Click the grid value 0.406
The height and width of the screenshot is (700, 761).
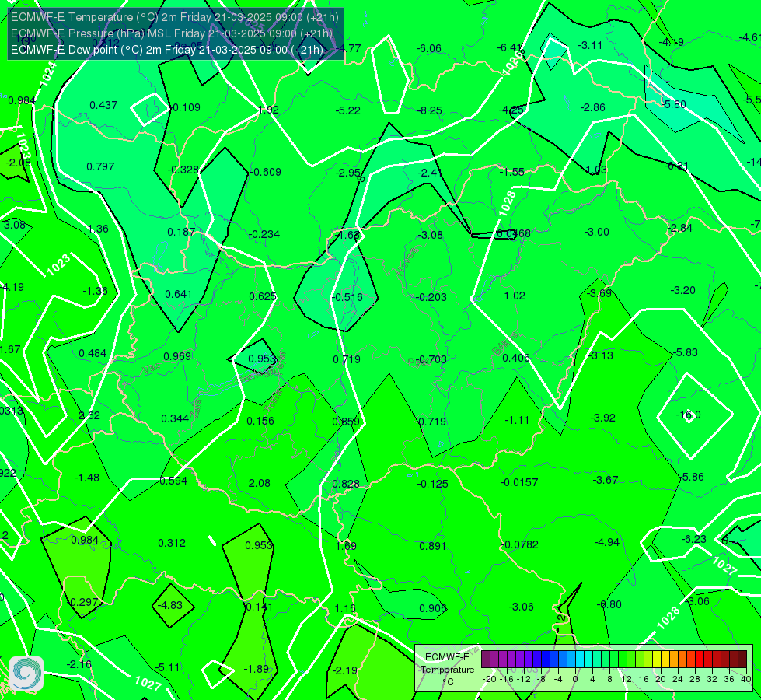pos(516,358)
